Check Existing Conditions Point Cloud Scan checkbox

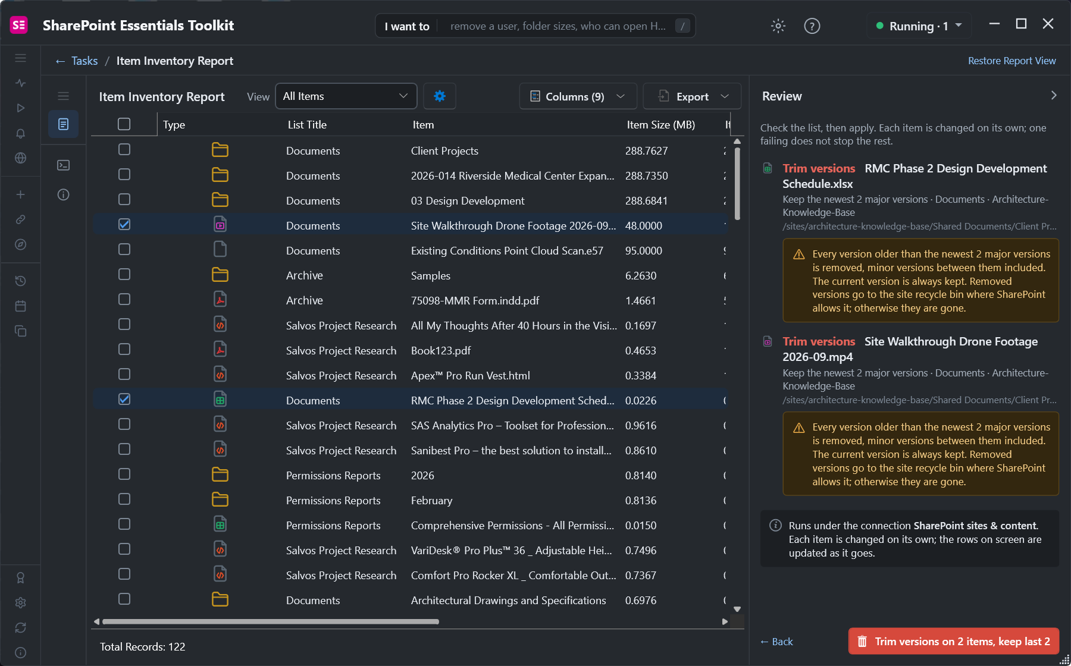click(124, 249)
